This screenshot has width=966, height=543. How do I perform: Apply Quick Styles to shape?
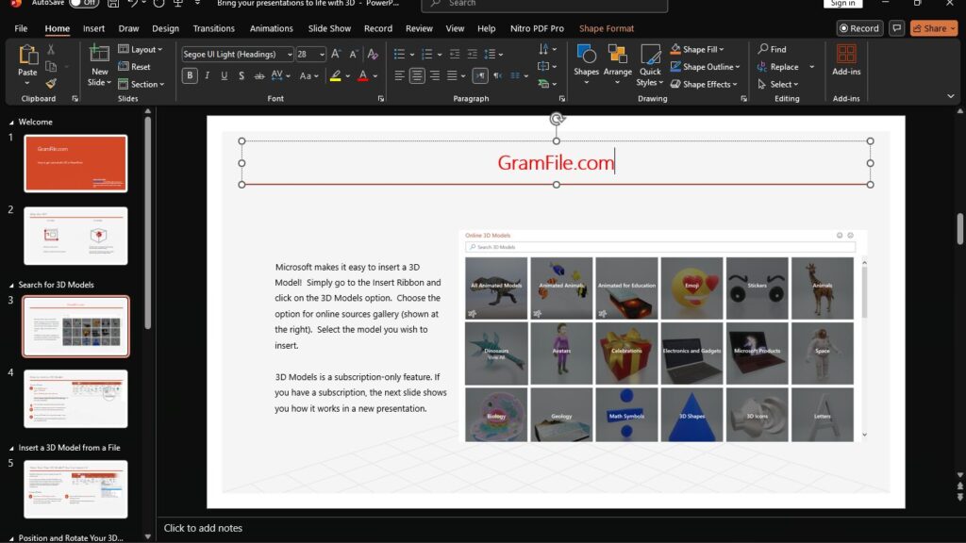coord(649,66)
